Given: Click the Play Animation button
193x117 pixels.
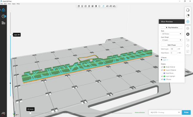Looking at the screenshot, I should click(171, 27).
